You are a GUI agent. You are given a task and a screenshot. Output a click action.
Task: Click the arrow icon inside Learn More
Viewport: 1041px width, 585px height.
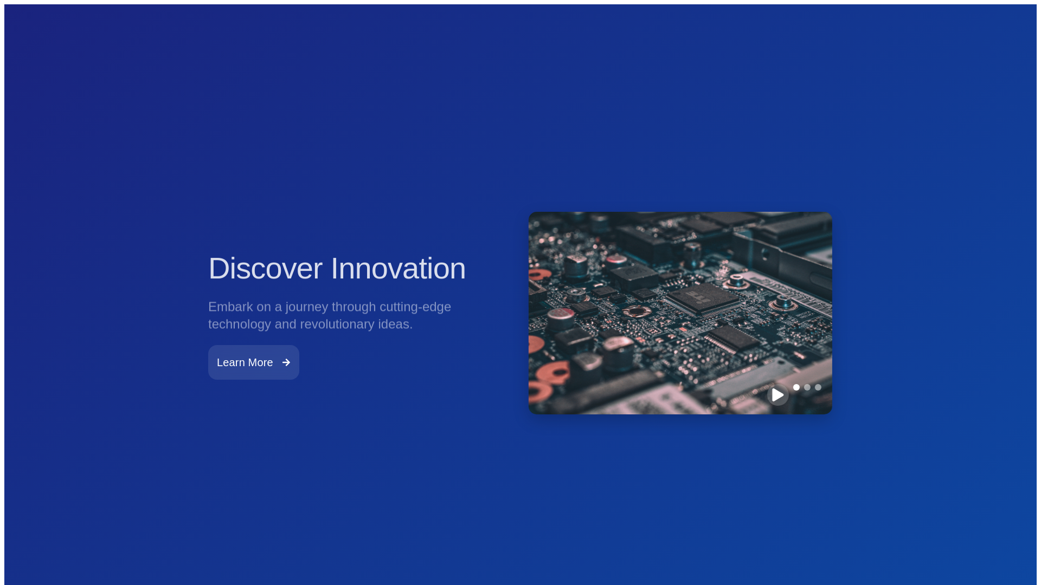click(286, 362)
